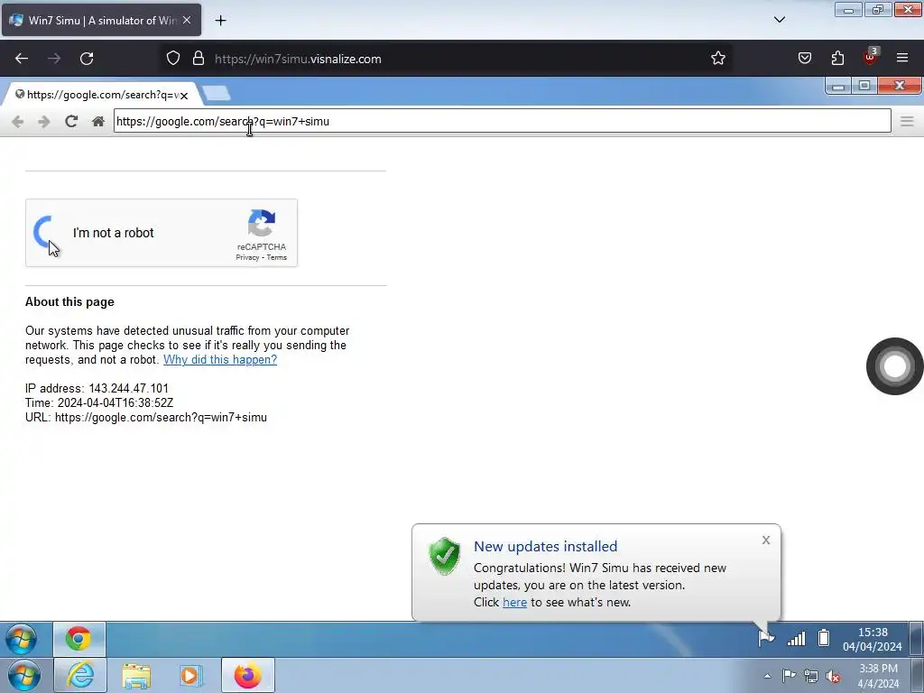
Task: Save page to Pocket
Action: 804,59
